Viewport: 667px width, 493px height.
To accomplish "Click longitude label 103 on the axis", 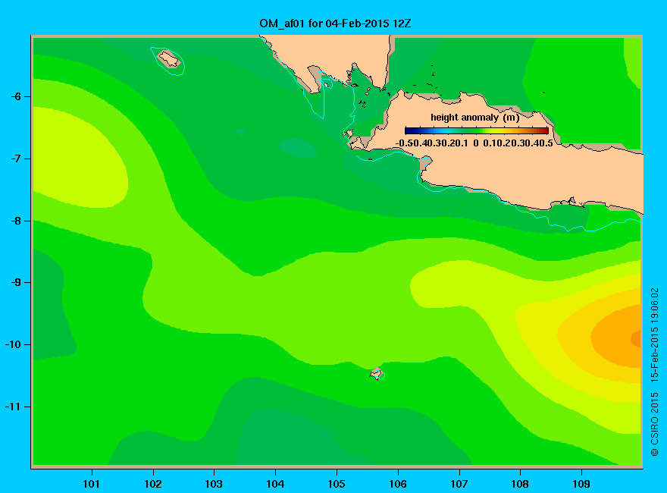I will point(214,484).
